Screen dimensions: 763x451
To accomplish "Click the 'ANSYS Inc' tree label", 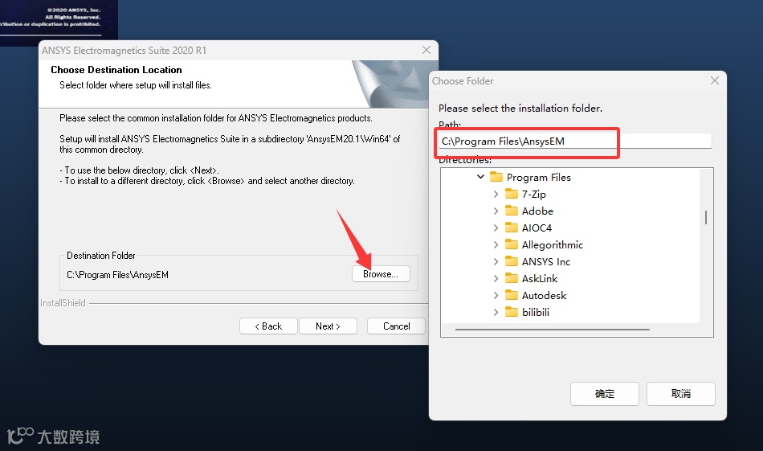I will pos(546,261).
